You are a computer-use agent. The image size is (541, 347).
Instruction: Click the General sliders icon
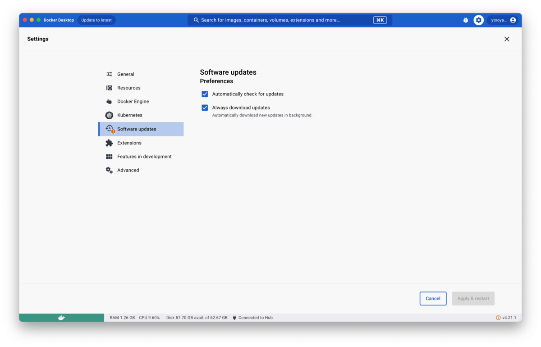point(109,74)
